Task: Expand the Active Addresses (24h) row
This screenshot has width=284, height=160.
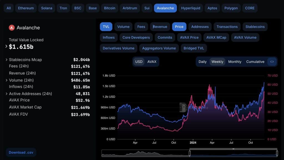Action: click(7, 94)
